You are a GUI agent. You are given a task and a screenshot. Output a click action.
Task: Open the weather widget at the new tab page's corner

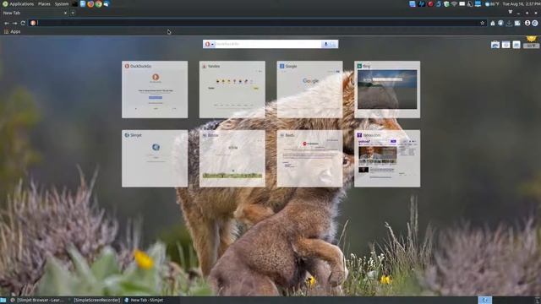[532, 42]
